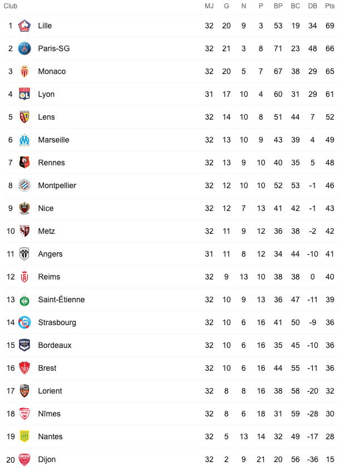Click the Pts column header
This screenshot has height=471, width=340.
point(330,6)
